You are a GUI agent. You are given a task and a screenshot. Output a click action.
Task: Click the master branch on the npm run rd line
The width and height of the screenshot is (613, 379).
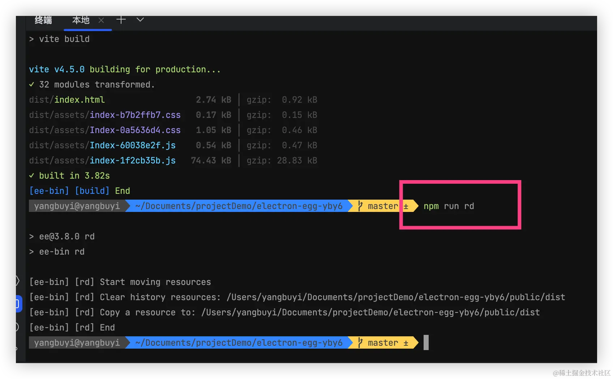click(383, 206)
